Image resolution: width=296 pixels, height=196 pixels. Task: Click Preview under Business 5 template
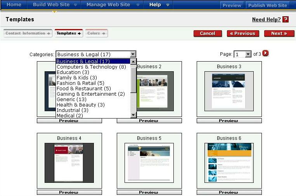tap(149, 193)
